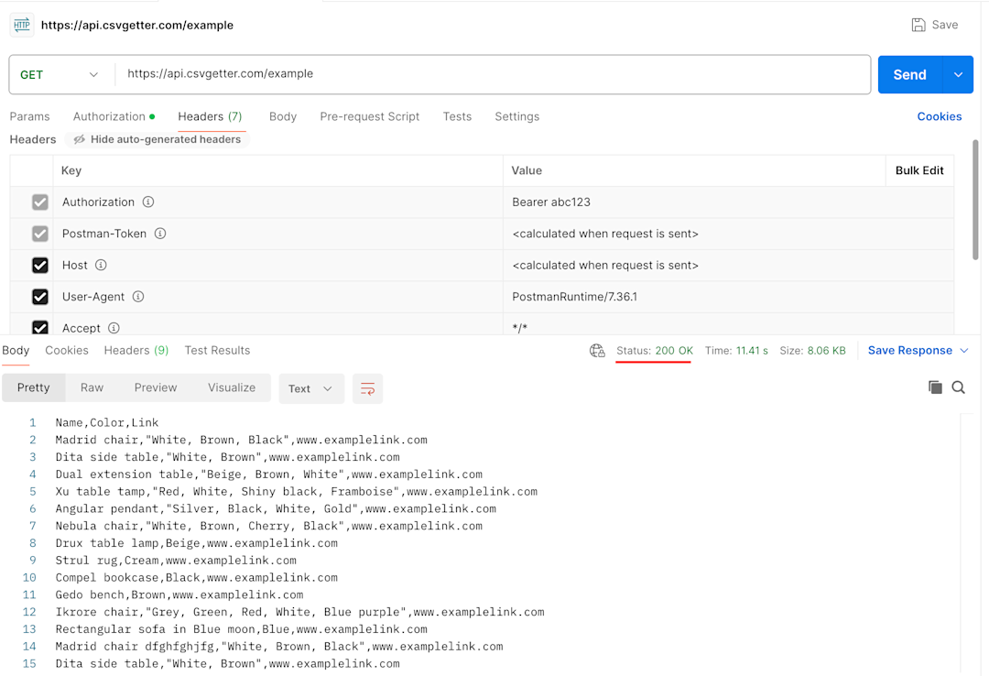The width and height of the screenshot is (989, 676).
Task: Click the Bearer abc123 value cell
Action: [729, 202]
